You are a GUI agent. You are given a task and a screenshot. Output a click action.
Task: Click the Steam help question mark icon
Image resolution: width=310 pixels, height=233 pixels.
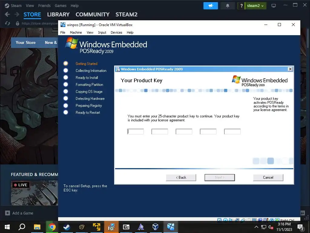(x=241, y=6)
